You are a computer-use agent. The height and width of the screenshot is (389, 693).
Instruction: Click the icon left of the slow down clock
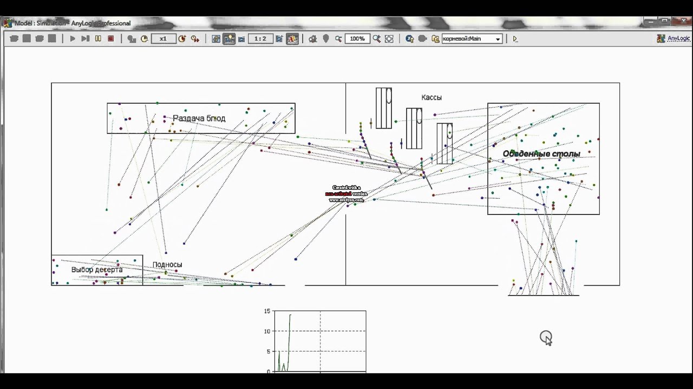[132, 39]
